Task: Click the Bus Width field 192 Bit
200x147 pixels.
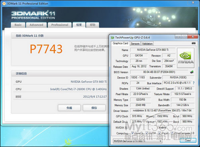Action: pos(183,99)
